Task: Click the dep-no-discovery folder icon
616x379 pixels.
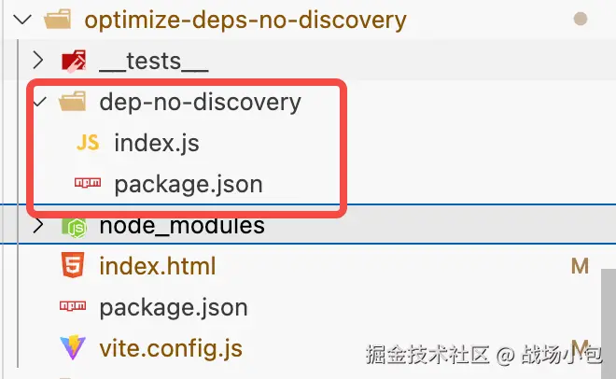Action: coord(72,102)
